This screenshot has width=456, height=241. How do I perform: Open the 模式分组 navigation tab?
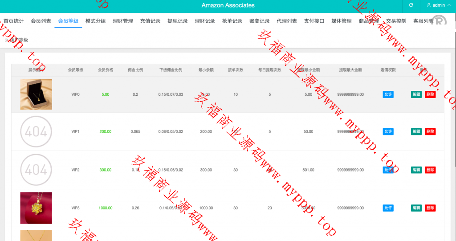pyautogui.click(x=95, y=21)
